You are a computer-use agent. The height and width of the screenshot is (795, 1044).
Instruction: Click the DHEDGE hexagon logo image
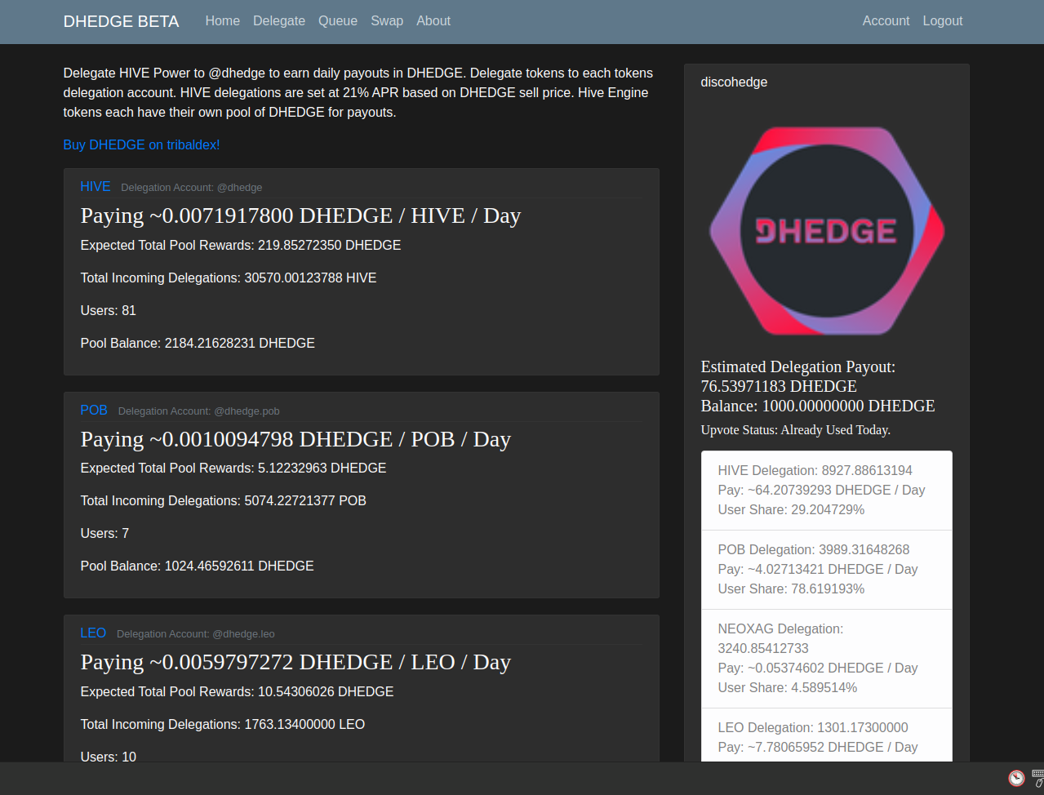coord(827,231)
